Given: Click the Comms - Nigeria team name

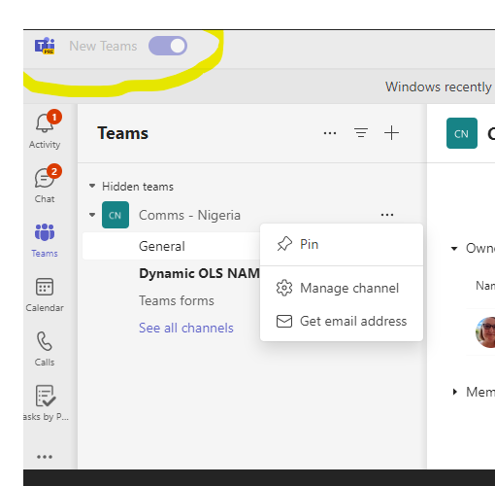Looking at the screenshot, I should click(x=189, y=215).
